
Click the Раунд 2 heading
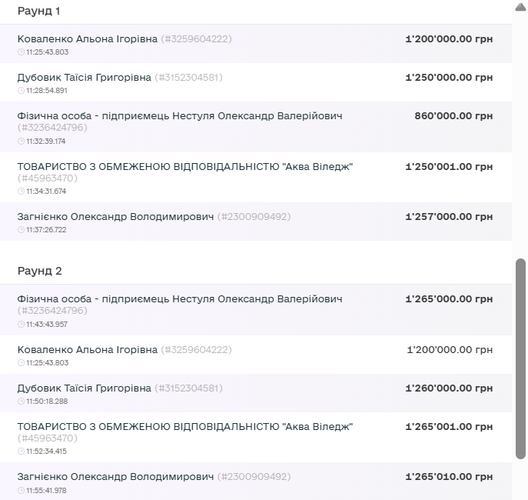40,272
